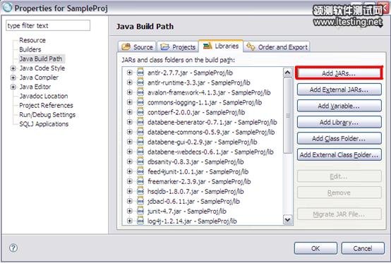The image size is (391, 263).
Task: Click jar icon of antlr-2.7.7.jar
Action: 140,73
